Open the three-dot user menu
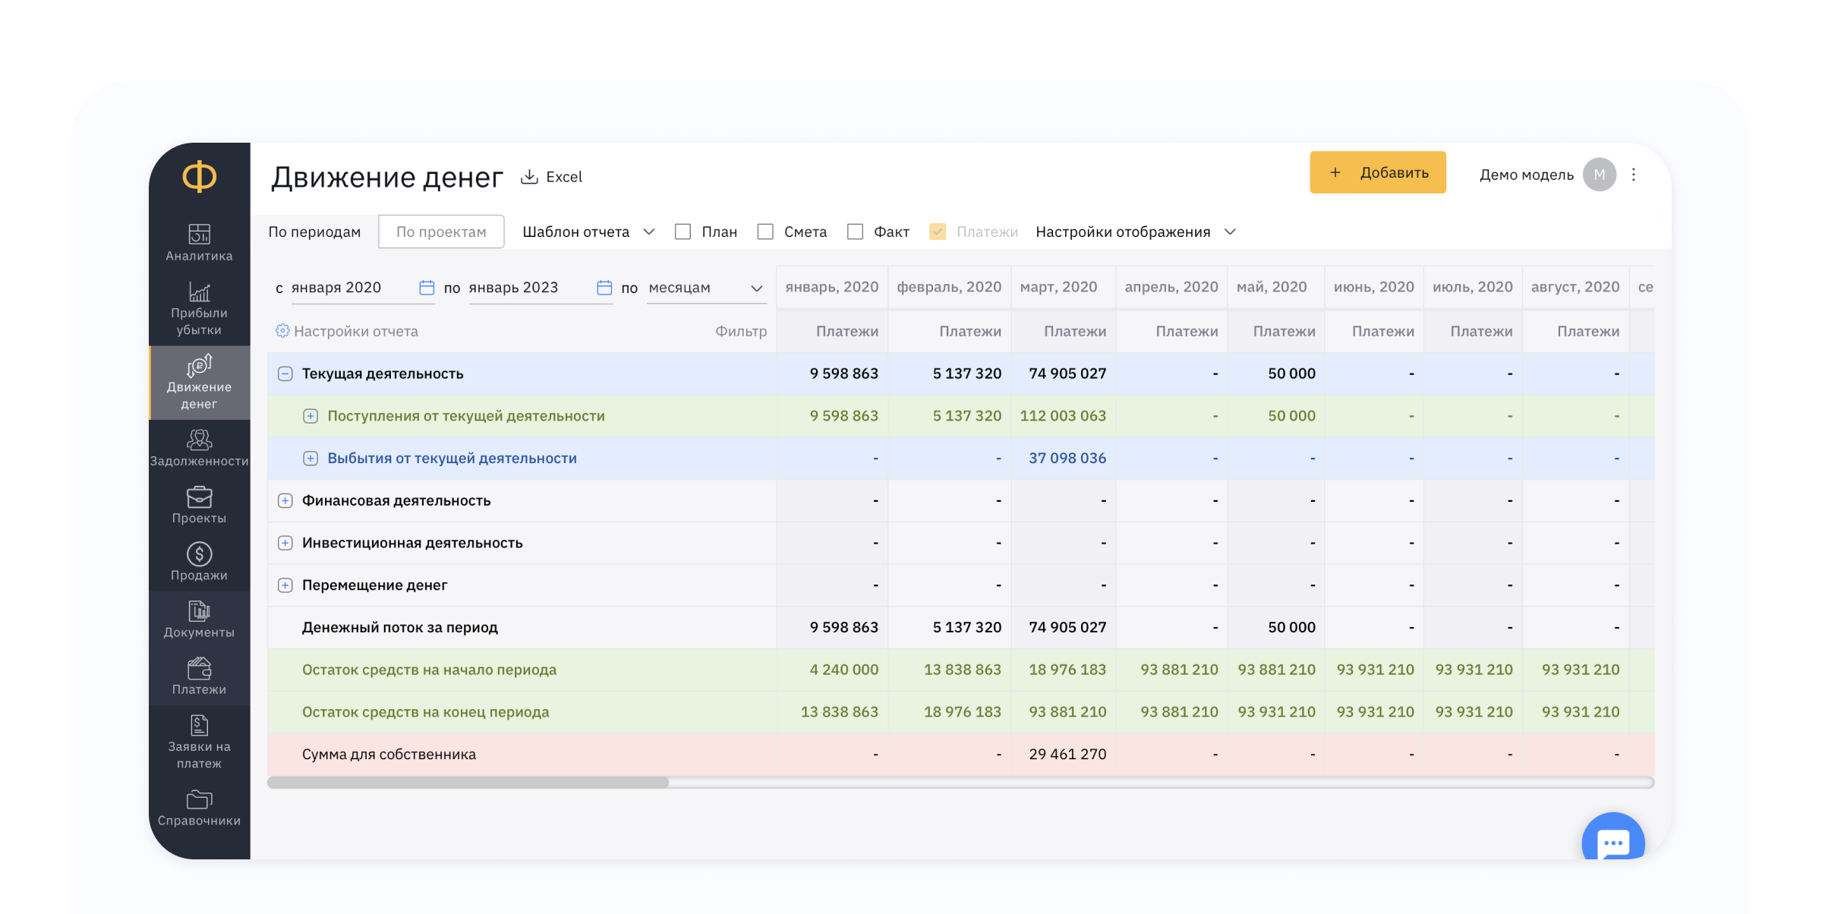Screen dimensions: 1822x914 [x=1634, y=175]
